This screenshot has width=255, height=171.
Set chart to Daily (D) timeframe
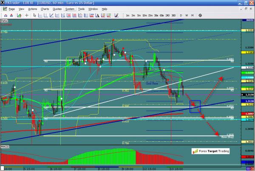coord(180,15)
